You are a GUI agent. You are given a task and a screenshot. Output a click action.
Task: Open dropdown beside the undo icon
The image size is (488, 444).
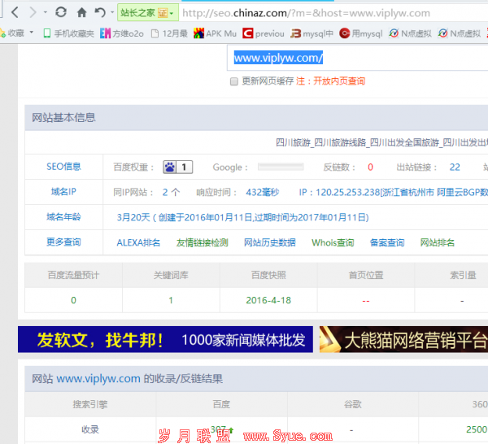click(112, 12)
